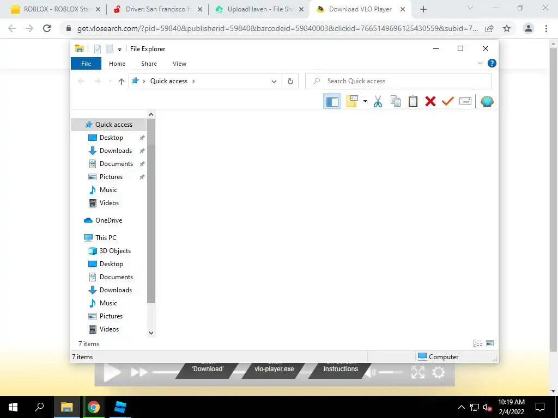This screenshot has width=558, height=418.
Task: Expand chevron after Quick access breadcrumb
Action: 193,81
